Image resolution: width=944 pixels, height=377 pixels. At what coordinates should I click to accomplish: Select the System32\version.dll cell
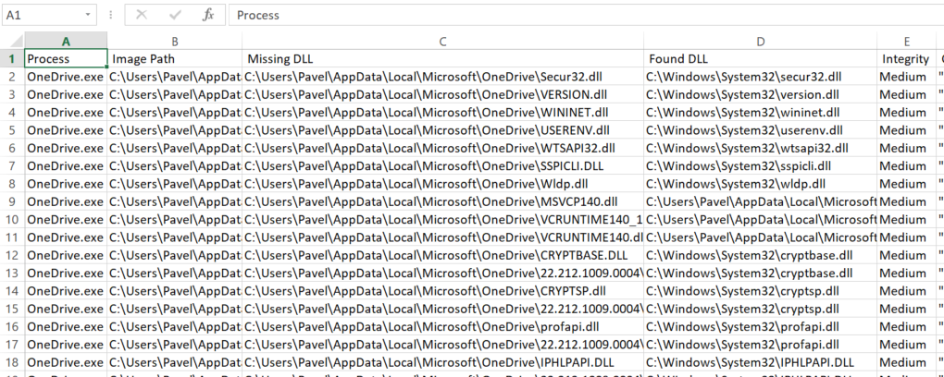coord(761,94)
